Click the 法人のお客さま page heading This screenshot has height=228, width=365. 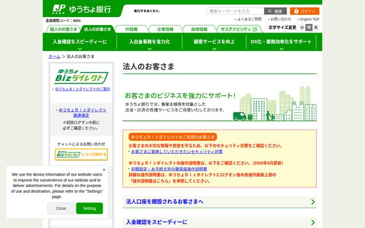(148, 67)
